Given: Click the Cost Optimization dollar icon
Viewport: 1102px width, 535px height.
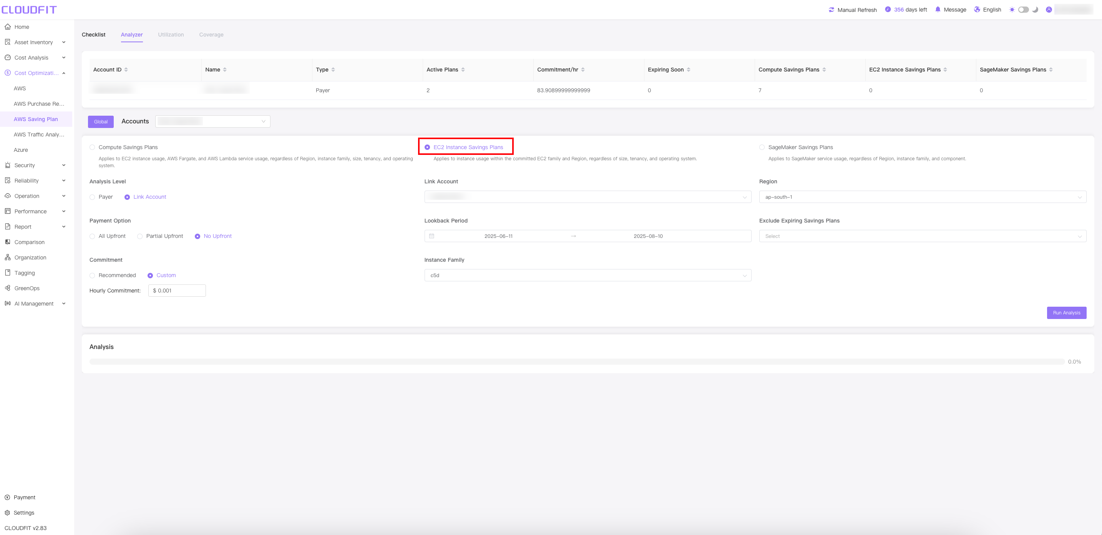Looking at the screenshot, I should pos(8,73).
